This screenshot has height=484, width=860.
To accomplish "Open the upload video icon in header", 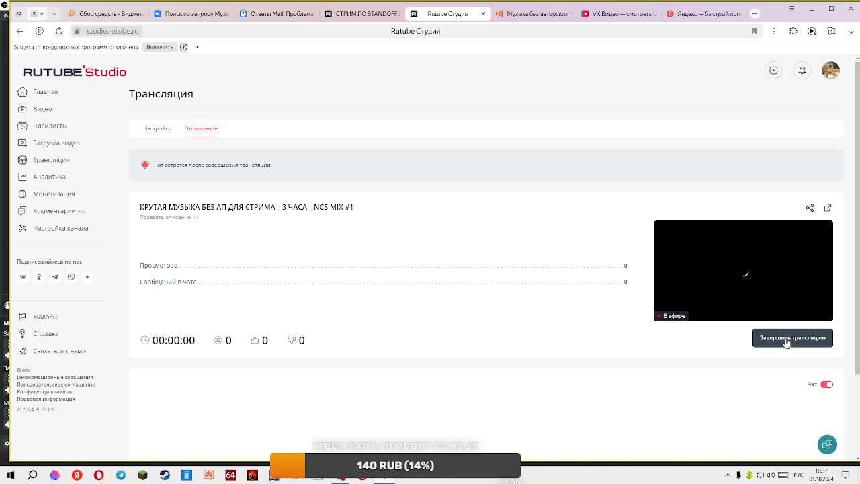I will pyautogui.click(x=774, y=71).
